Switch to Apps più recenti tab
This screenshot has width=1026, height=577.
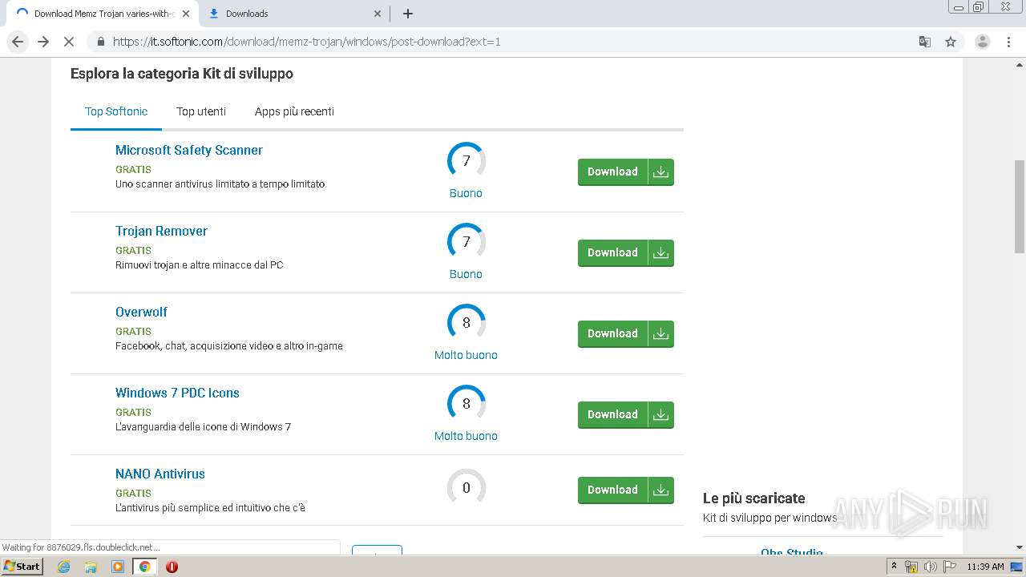[294, 111]
